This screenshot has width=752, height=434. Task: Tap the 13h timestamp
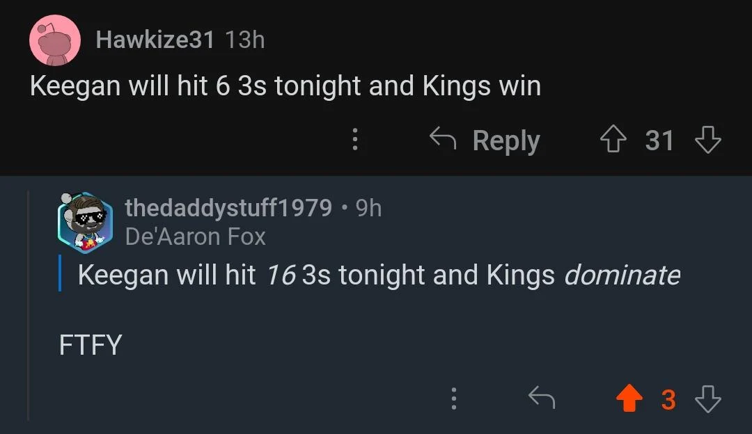pos(245,40)
